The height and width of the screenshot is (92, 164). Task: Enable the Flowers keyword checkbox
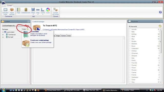click(130, 70)
